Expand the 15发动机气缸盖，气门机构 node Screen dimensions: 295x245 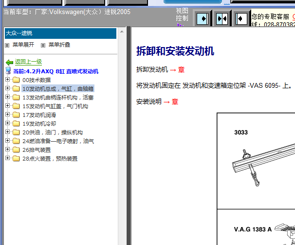pyautogui.click(x=7, y=106)
